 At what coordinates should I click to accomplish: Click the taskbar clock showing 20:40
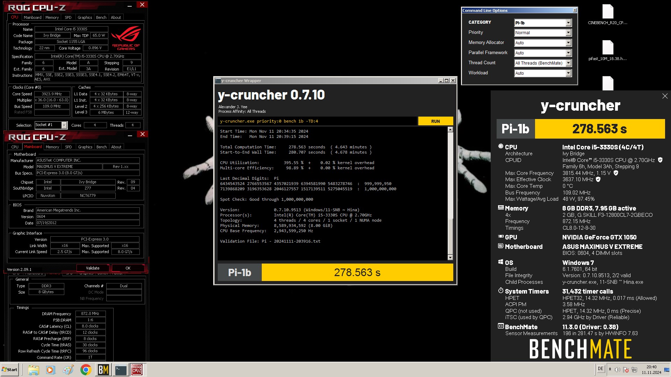651,370
